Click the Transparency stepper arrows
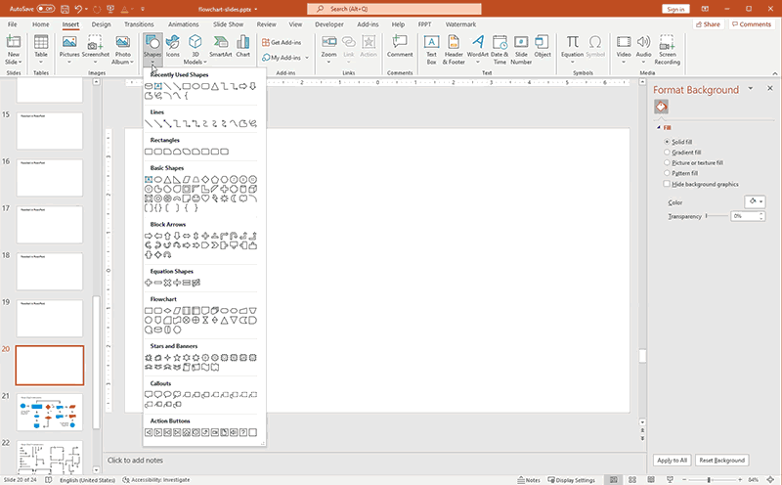Viewport: 782px width, 485px height. coord(761,216)
